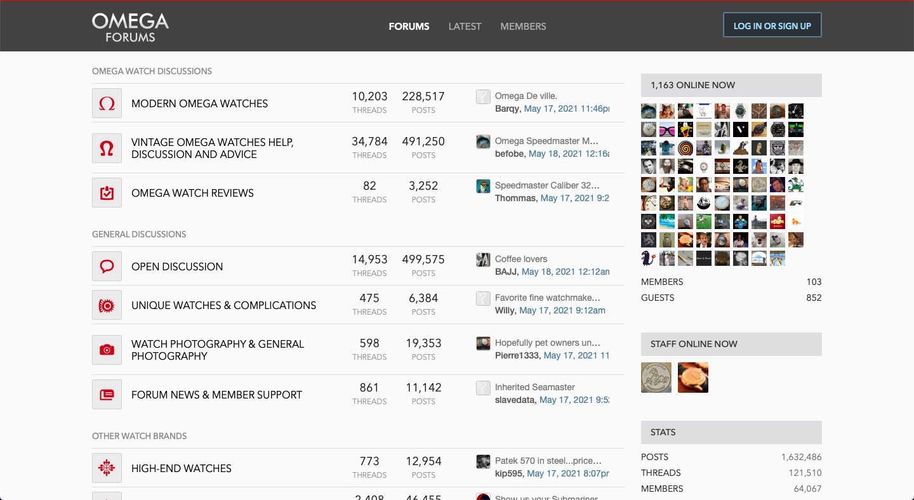Open the Omega De ville thread
This screenshot has width=914, height=500.
[526, 96]
